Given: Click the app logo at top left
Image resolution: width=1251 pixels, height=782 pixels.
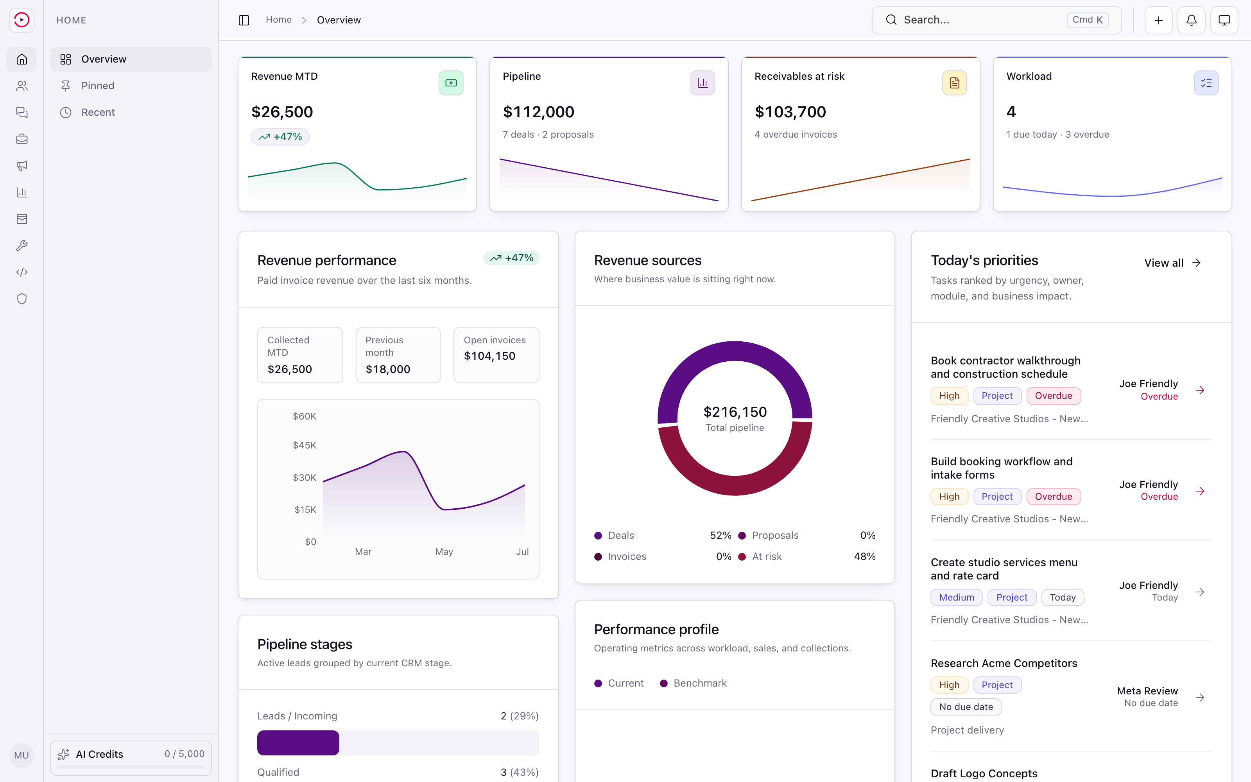Looking at the screenshot, I should point(22,20).
